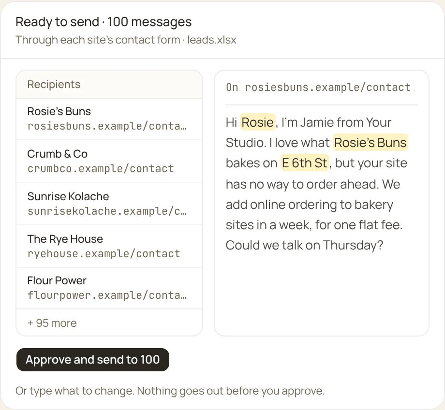Click the highlighted E 6th St field

tap(305, 163)
